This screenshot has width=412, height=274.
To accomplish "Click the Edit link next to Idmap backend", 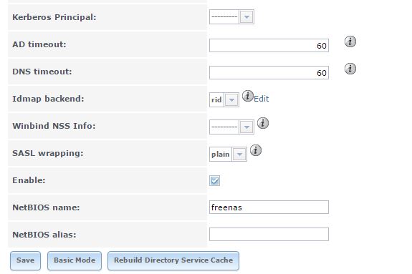I will click(262, 99).
